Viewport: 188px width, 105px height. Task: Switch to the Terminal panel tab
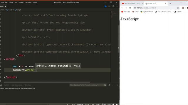coord(27,85)
